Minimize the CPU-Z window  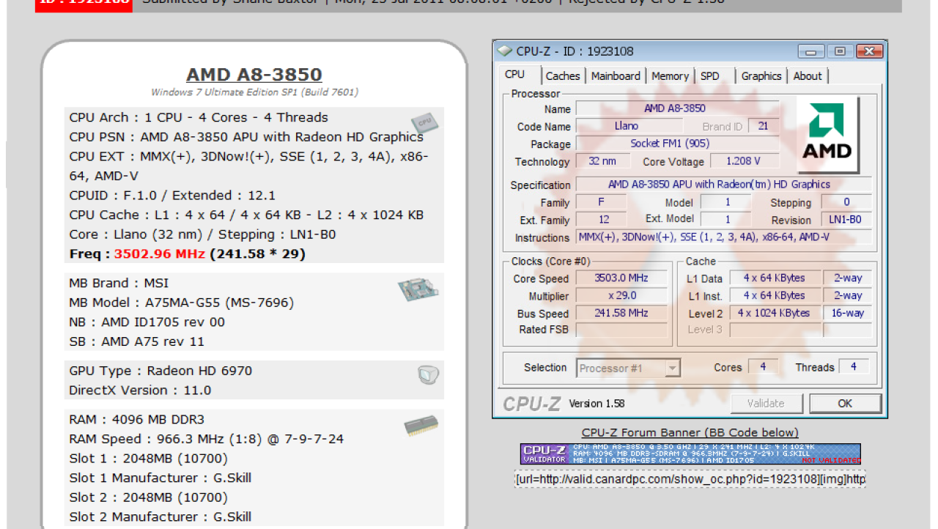(x=810, y=51)
